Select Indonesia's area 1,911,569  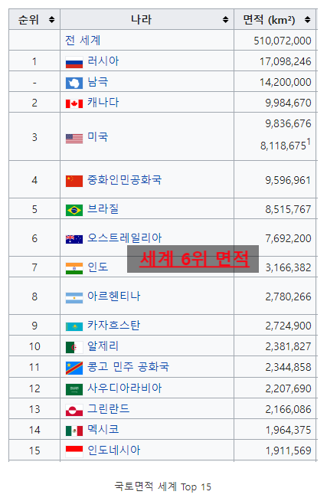click(x=288, y=450)
